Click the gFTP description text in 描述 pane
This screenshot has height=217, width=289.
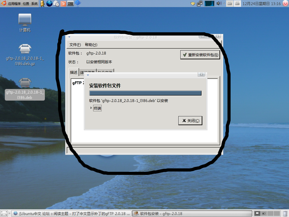(x=78, y=83)
